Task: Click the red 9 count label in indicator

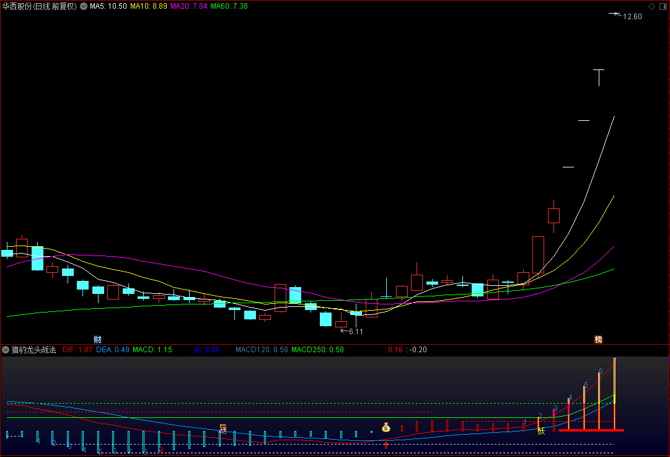Action: (161, 450)
